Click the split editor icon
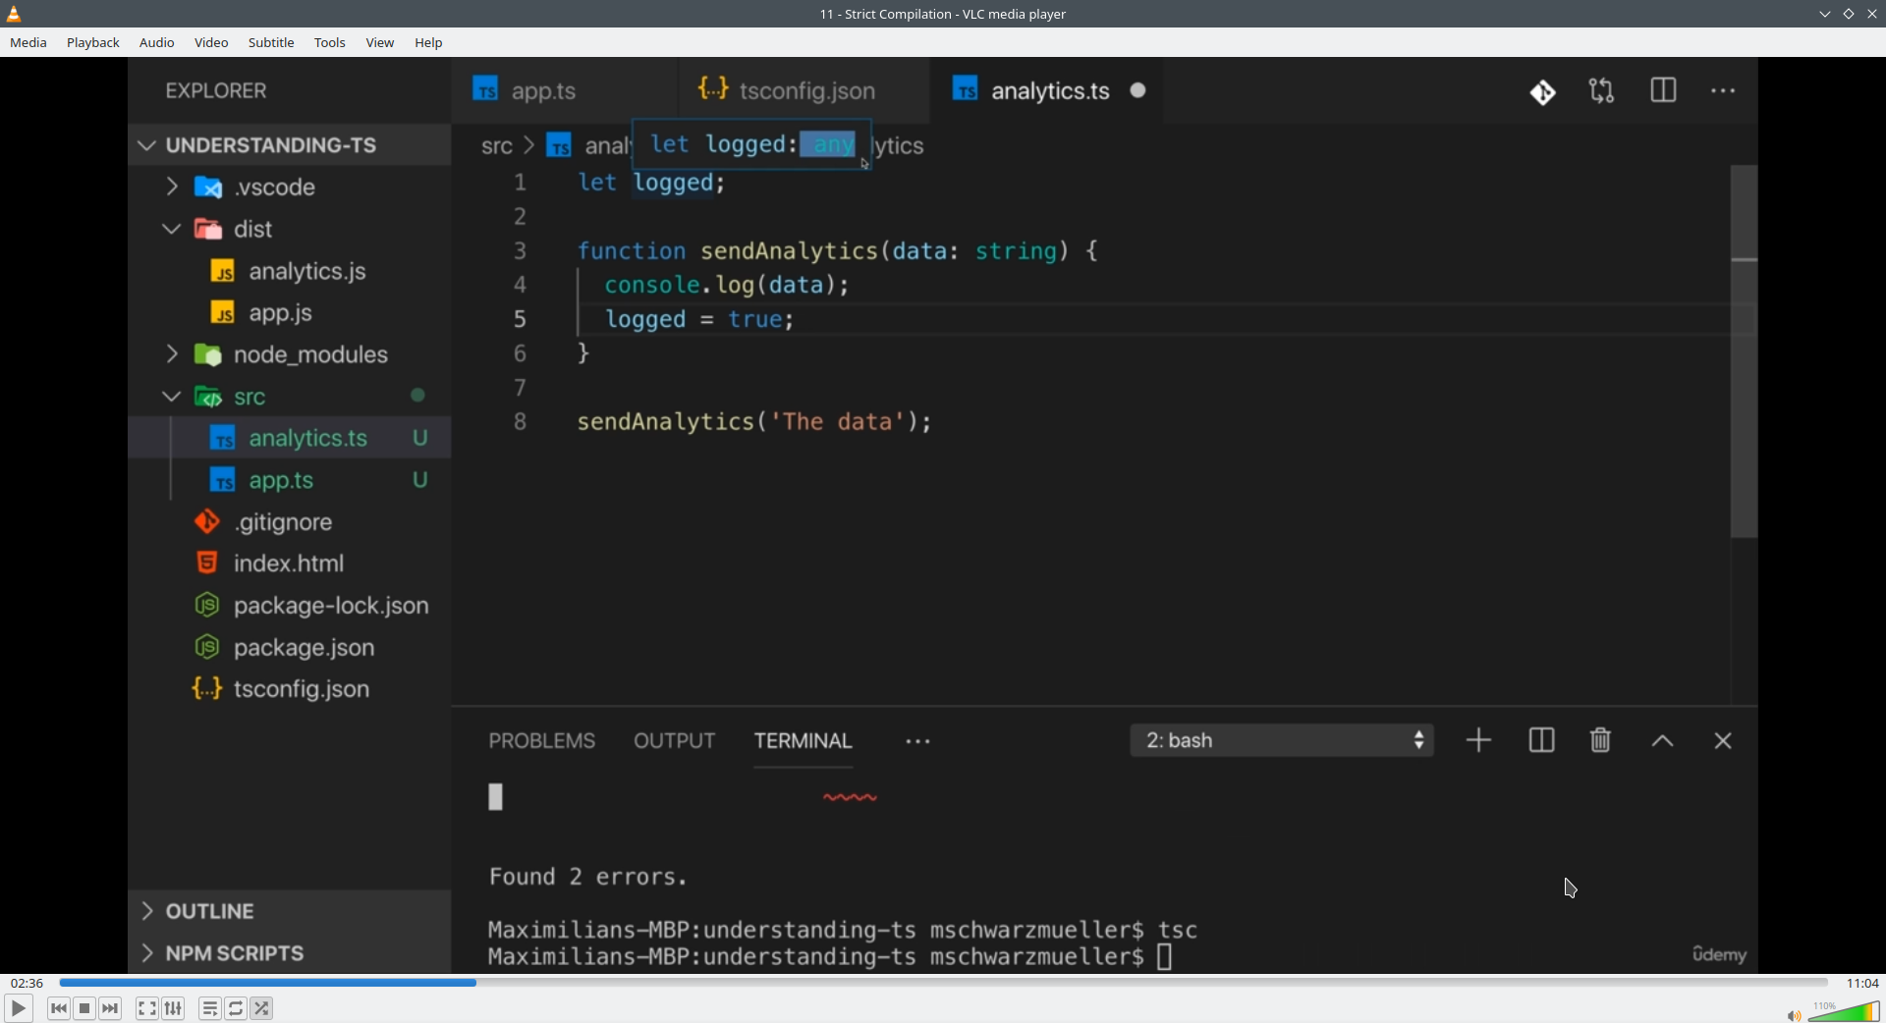This screenshot has height=1023, width=1886. point(1664,91)
